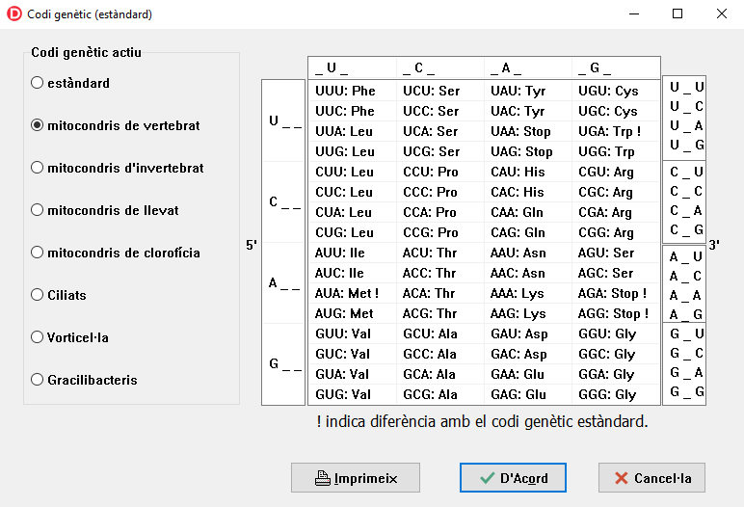Select the Ciliats genetic code
This screenshot has width=744, height=507.
pyautogui.click(x=38, y=295)
